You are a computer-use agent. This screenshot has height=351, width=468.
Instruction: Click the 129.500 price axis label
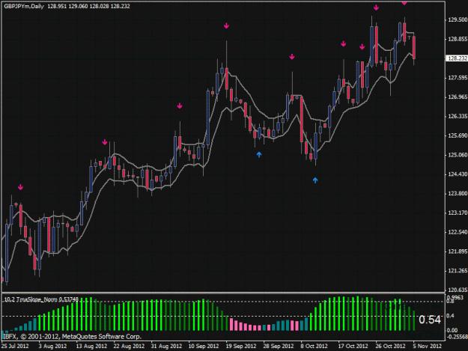point(458,19)
